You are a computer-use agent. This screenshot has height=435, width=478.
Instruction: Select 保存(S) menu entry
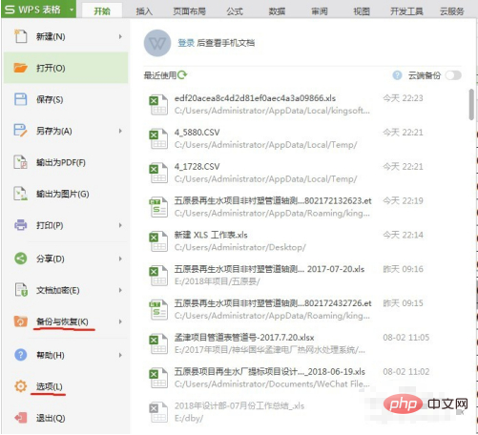[x=66, y=99]
